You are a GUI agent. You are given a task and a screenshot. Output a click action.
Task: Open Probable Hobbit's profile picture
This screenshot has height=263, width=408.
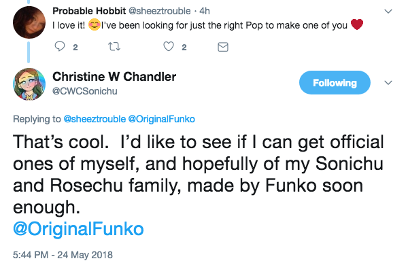click(x=29, y=22)
